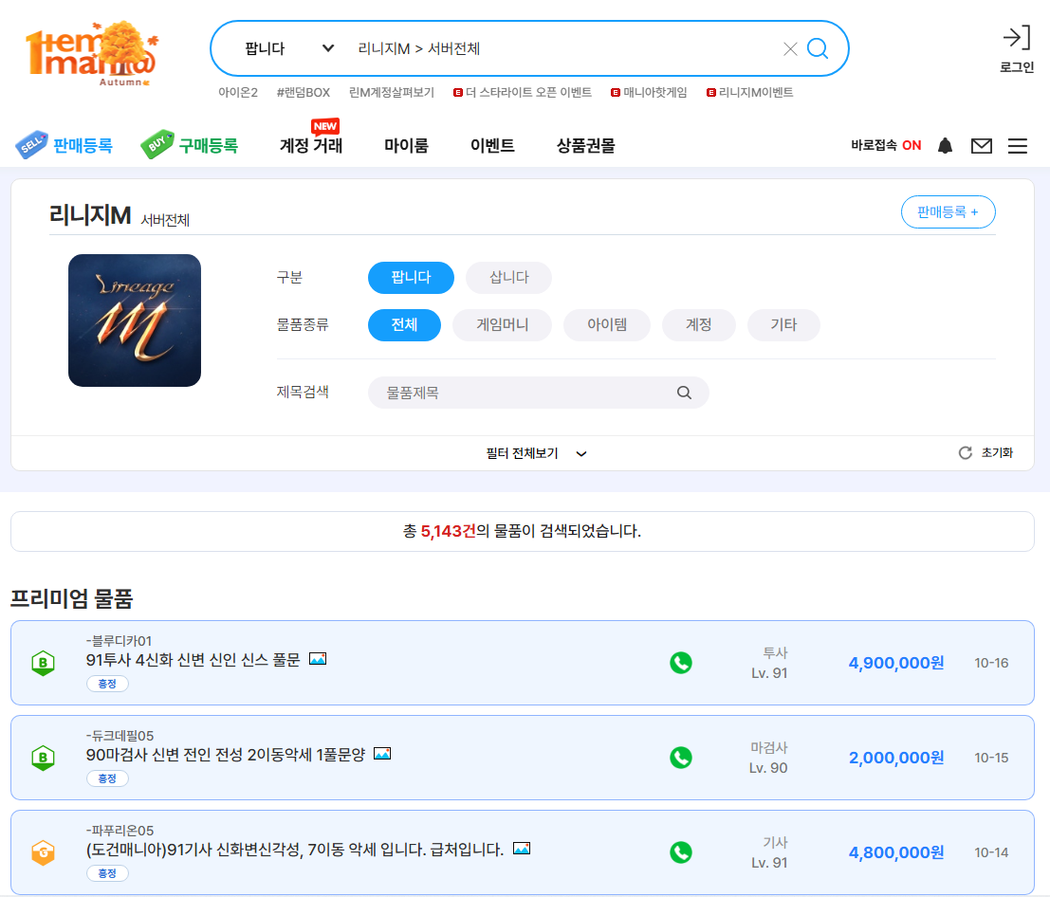The image size is (1050, 897).
Task: Click 매니아핫게임 link
Action: coord(649,92)
